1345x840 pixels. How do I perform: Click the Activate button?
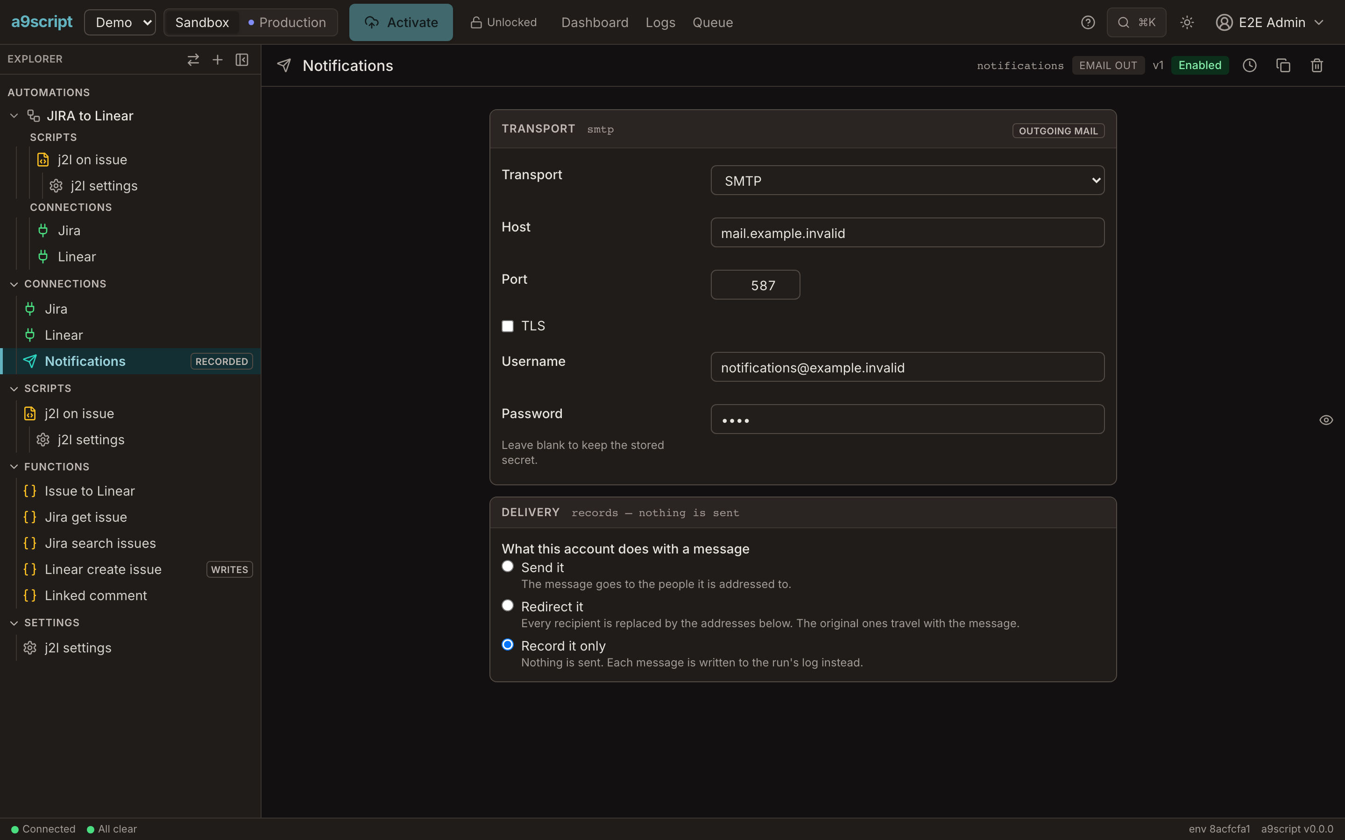tap(401, 22)
